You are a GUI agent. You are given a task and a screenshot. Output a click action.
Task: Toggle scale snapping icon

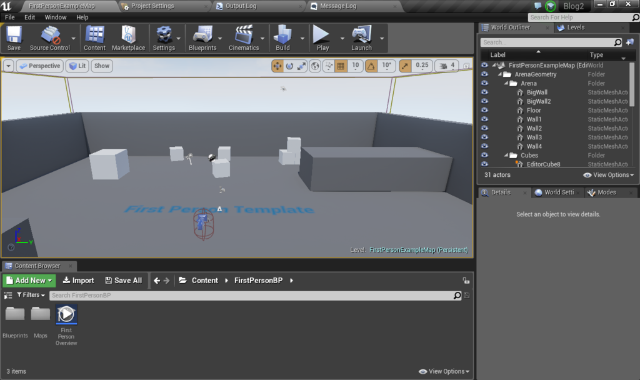[x=405, y=66]
